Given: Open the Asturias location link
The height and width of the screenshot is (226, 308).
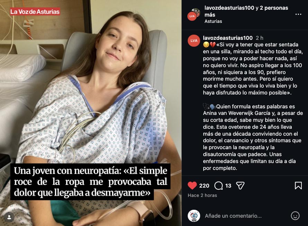Looking at the screenshot, I should click(213, 21).
